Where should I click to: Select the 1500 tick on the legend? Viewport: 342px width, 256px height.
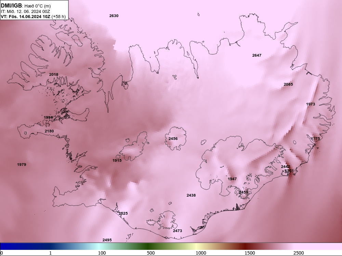click(x=250, y=253)
